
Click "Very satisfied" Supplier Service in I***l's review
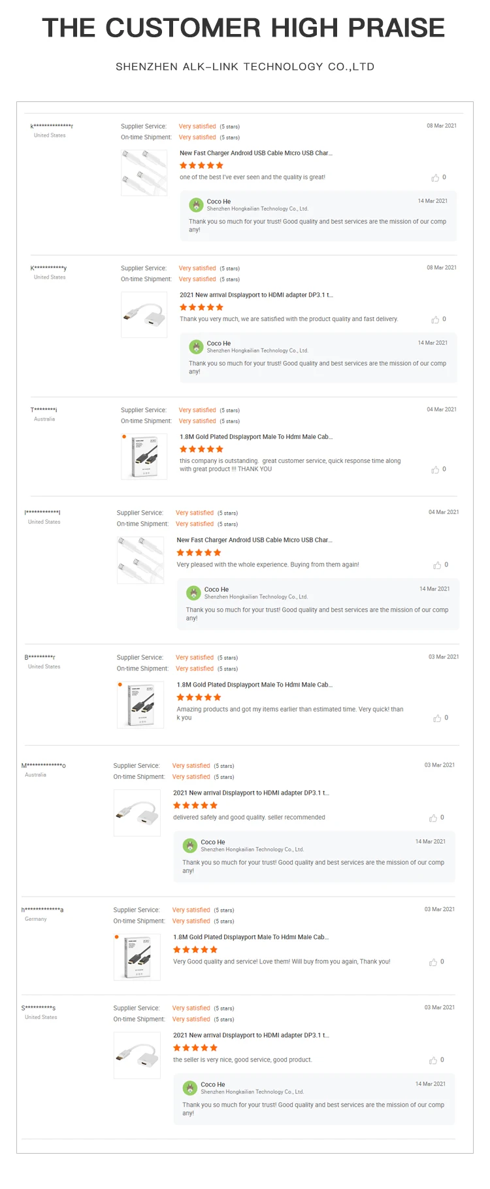(195, 513)
